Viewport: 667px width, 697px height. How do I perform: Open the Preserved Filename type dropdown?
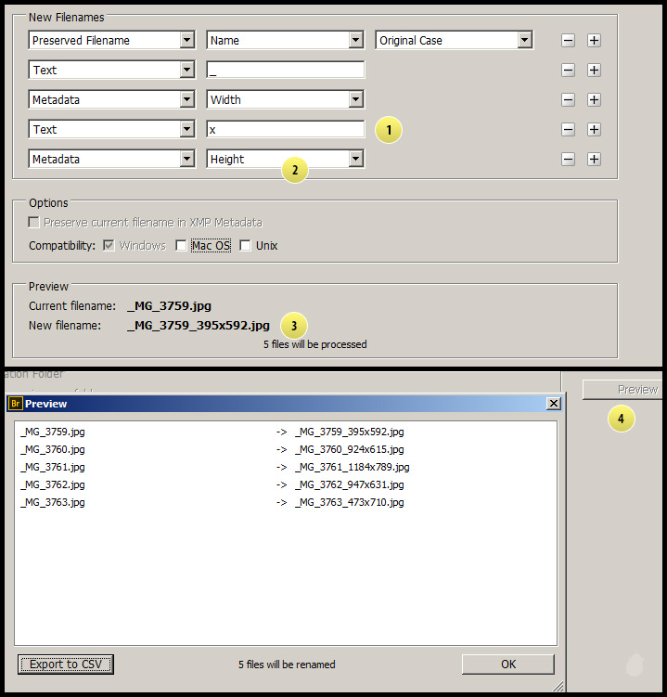tap(186, 41)
